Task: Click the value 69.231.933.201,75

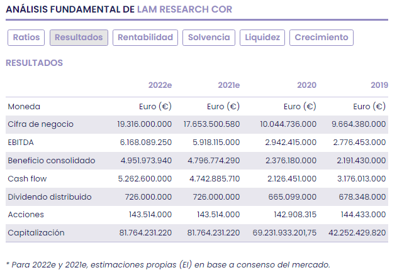Action: click(284, 233)
